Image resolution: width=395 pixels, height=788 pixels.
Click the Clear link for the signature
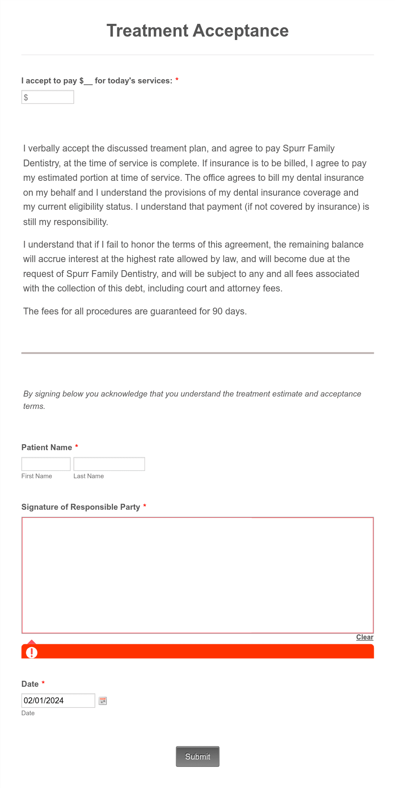pyautogui.click(x=364, y=637)
